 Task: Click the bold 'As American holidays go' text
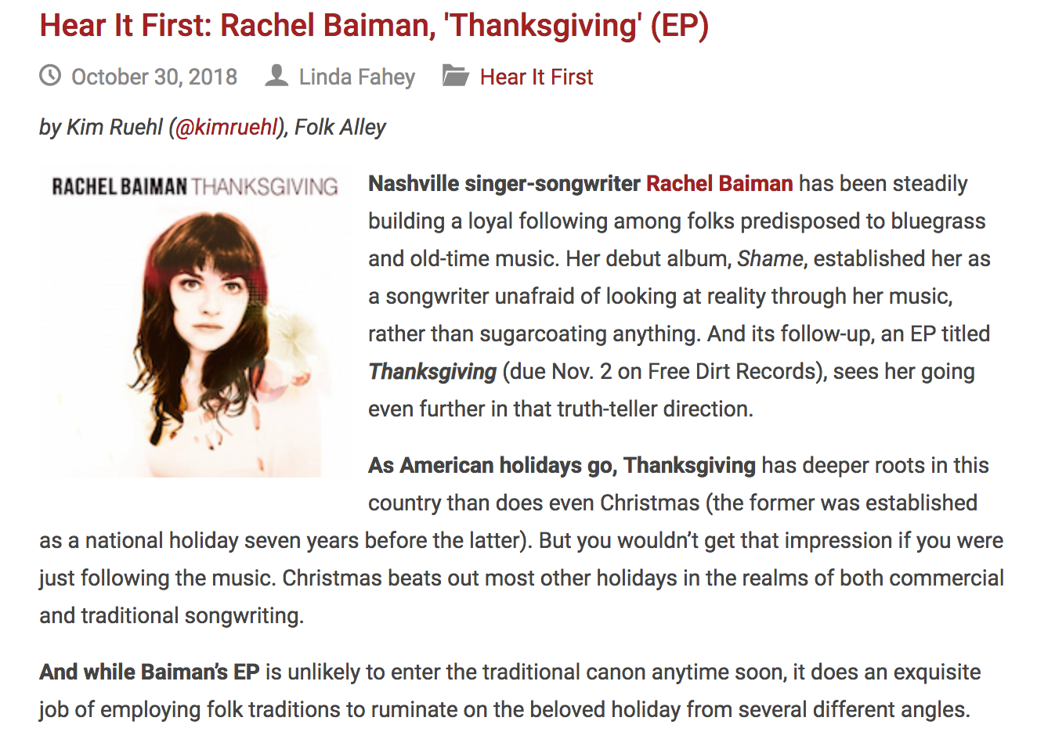[x=491, y=465]
